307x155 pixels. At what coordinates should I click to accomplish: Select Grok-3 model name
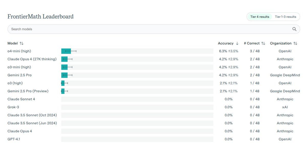[13, 107]
